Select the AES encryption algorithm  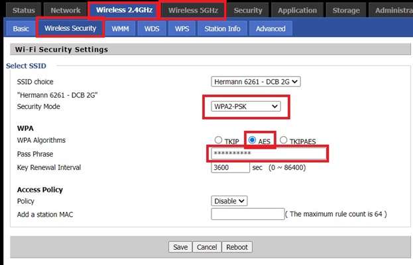pyautogui.click(x=253, y=140)
